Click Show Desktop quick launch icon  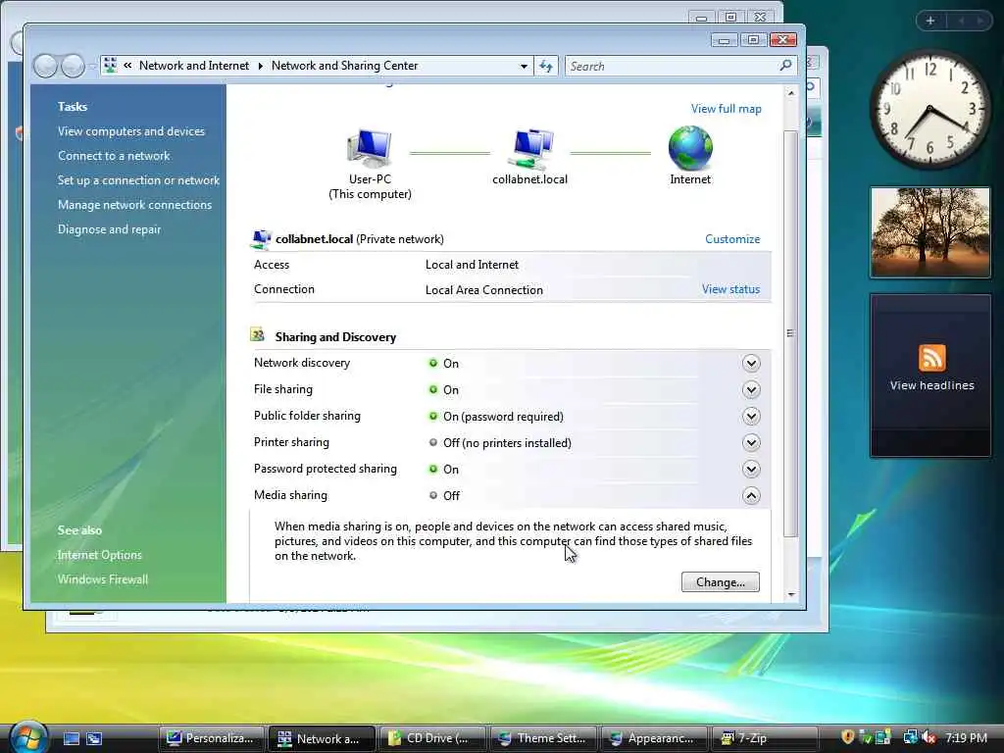[x=71, y=738]
